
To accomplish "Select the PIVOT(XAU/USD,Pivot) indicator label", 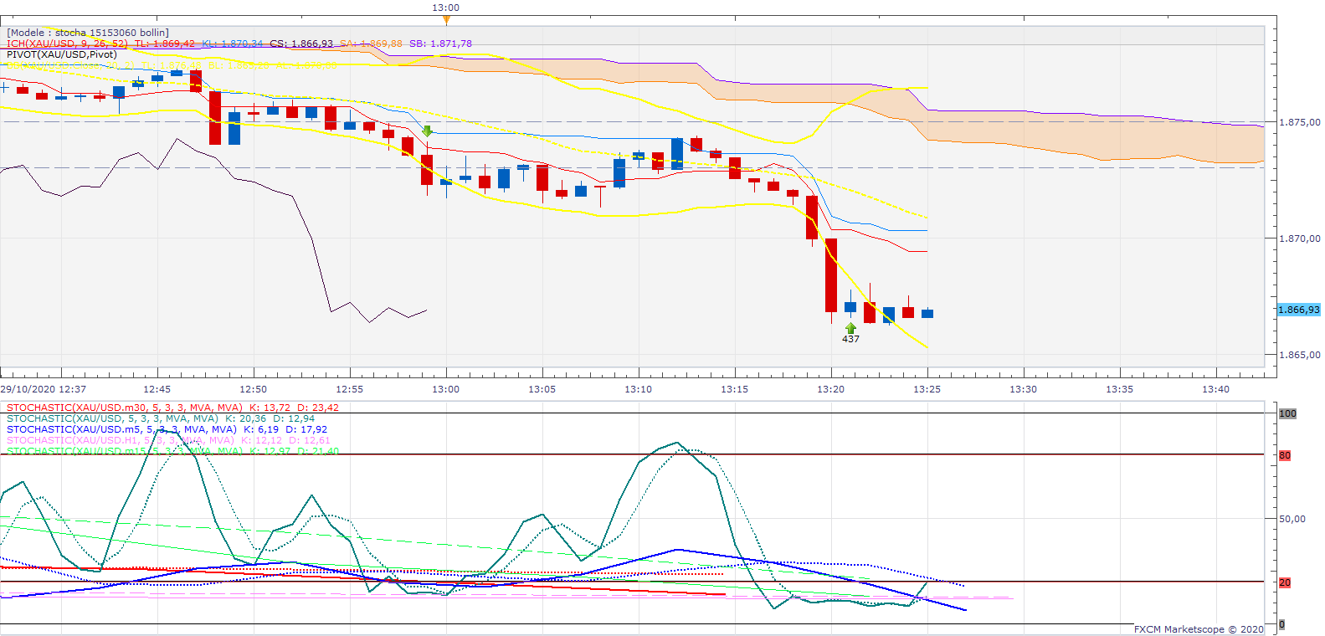I will click(x=62, y=54).
